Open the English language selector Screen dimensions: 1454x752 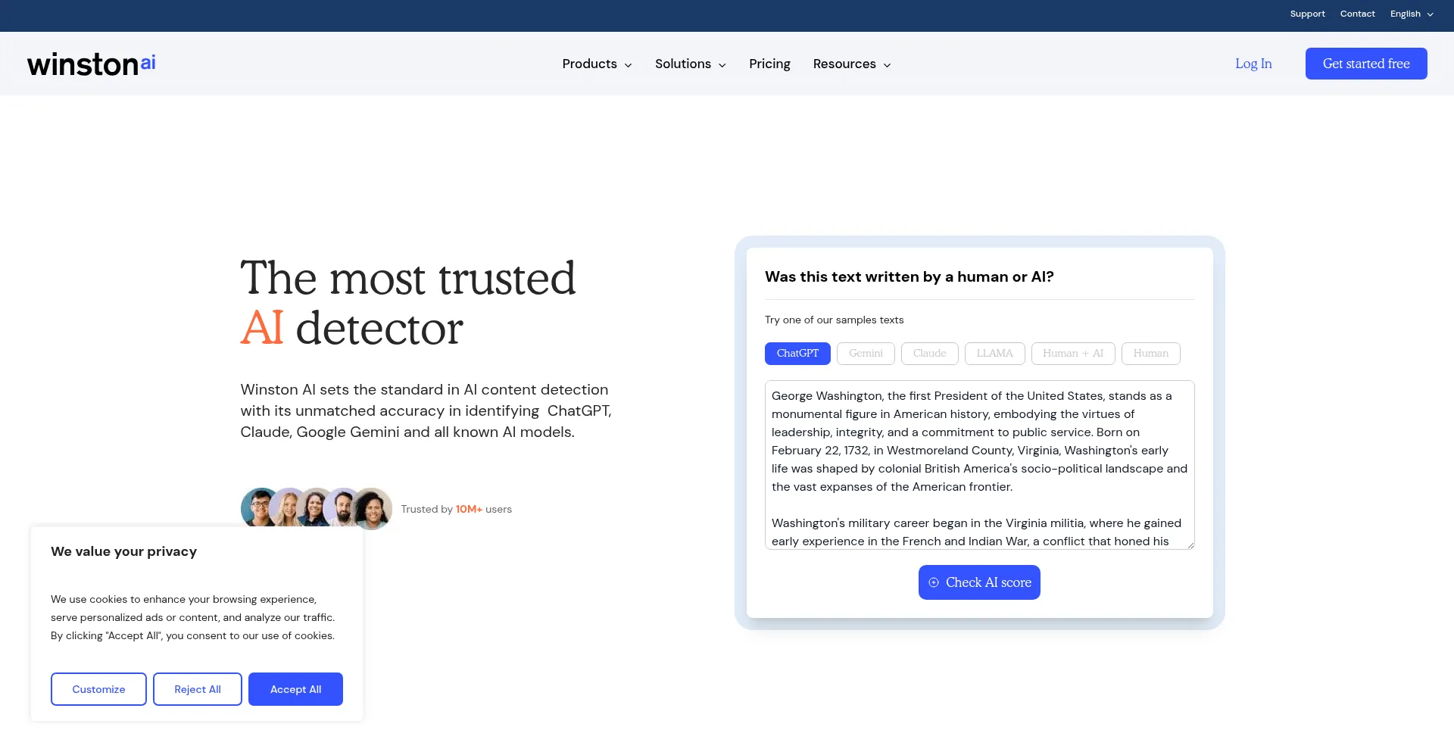(1411, 14)
